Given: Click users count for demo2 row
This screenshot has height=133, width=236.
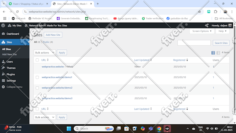Looking at the screenshot, I should (213, 88).
